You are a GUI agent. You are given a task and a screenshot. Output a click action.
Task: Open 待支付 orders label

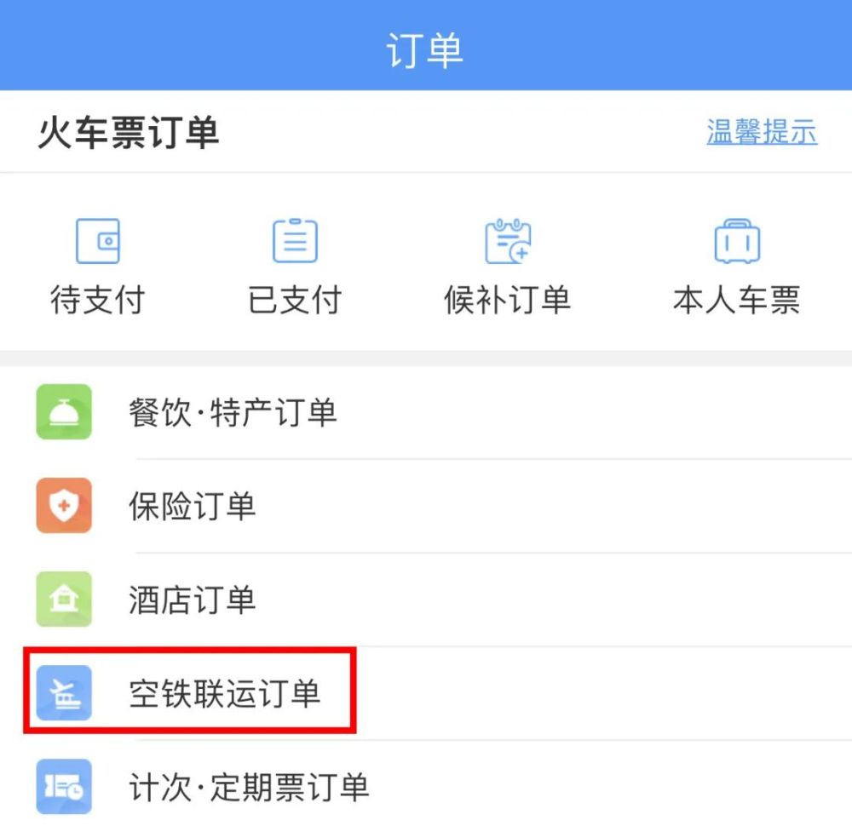click(98, 300)
